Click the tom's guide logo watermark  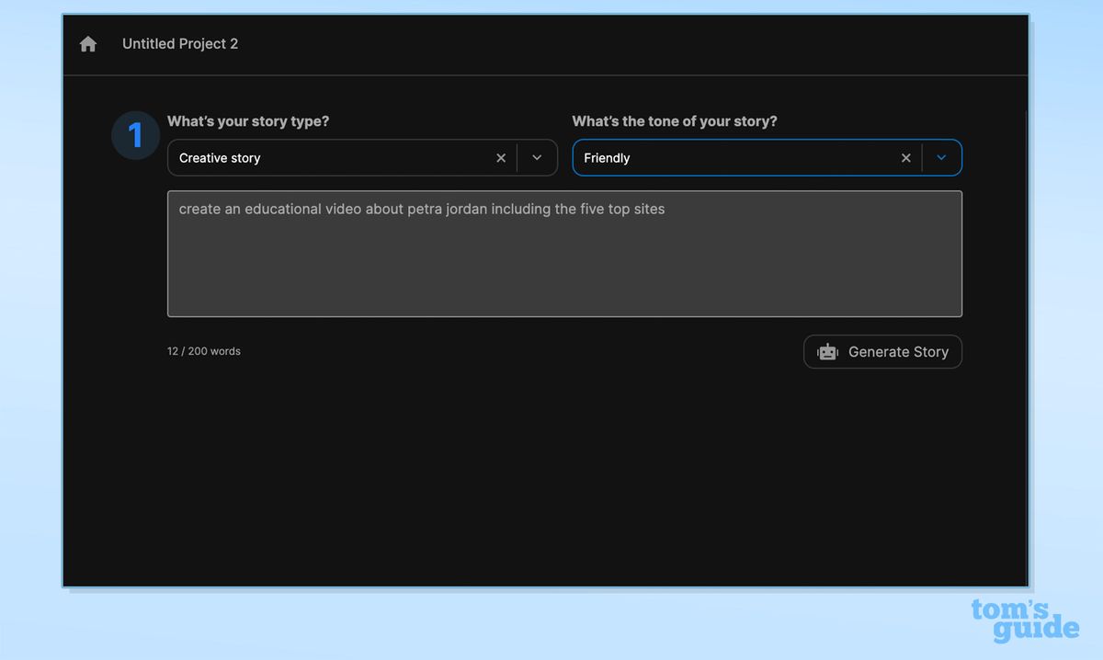pos(1028,620)
